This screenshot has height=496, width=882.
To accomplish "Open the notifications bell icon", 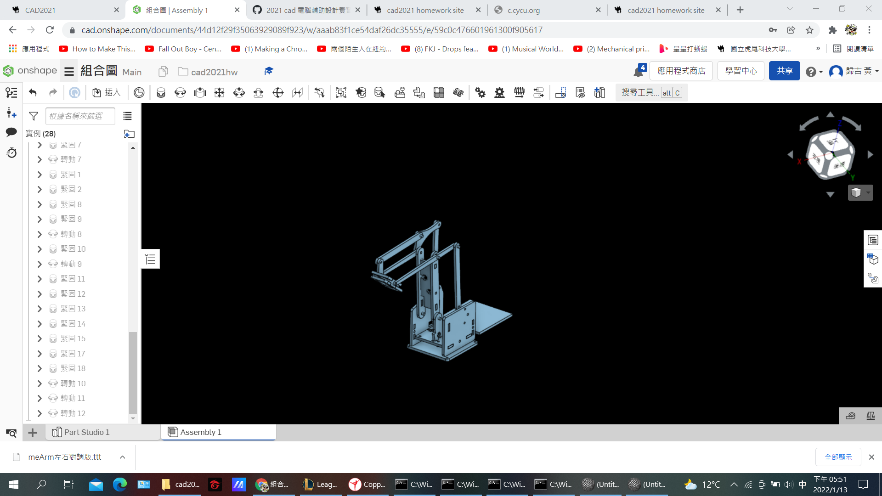I will pyautogui.click(x=638, y=72).
